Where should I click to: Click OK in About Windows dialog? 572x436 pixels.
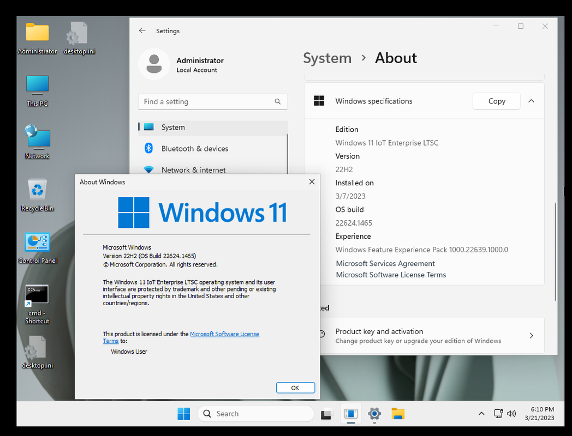tap(295, 388)
